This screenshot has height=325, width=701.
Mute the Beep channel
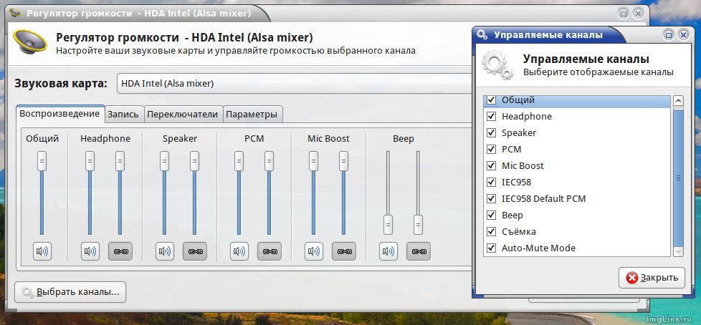pyautogui.click(x=388, y=251)
